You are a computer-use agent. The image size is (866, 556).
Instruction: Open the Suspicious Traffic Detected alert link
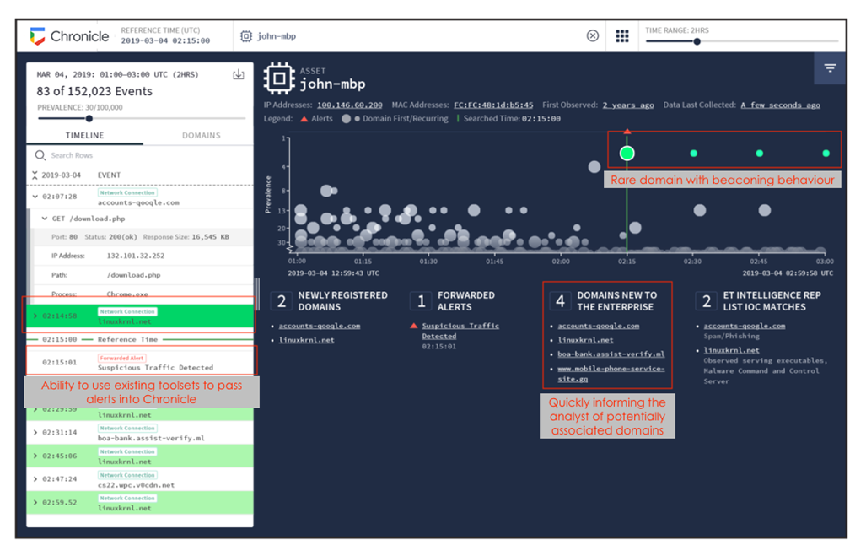460,331
